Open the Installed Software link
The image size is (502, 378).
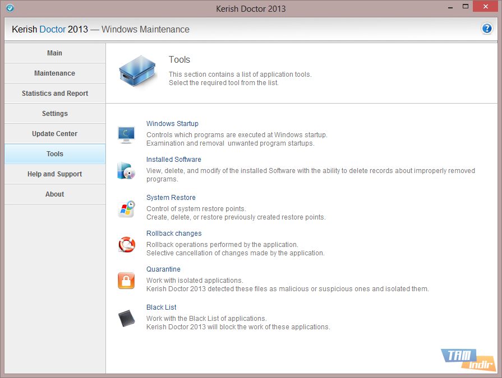pos(173,160)
